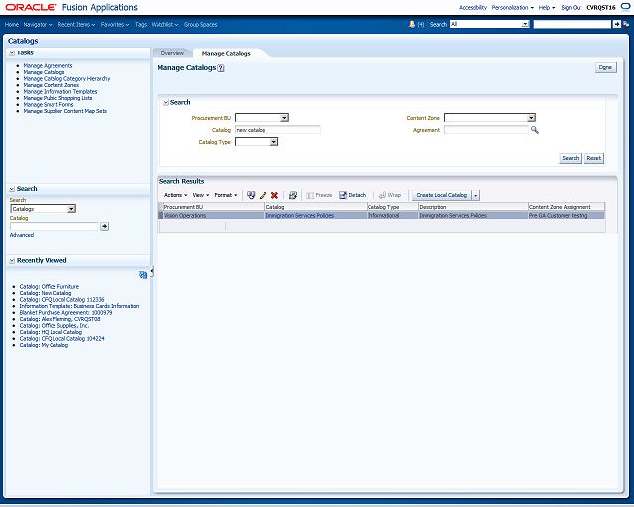The width and height of the screenshot is (634, 507).
Task: Click the Create Local Catalog button
Action: tap(442, 195)
